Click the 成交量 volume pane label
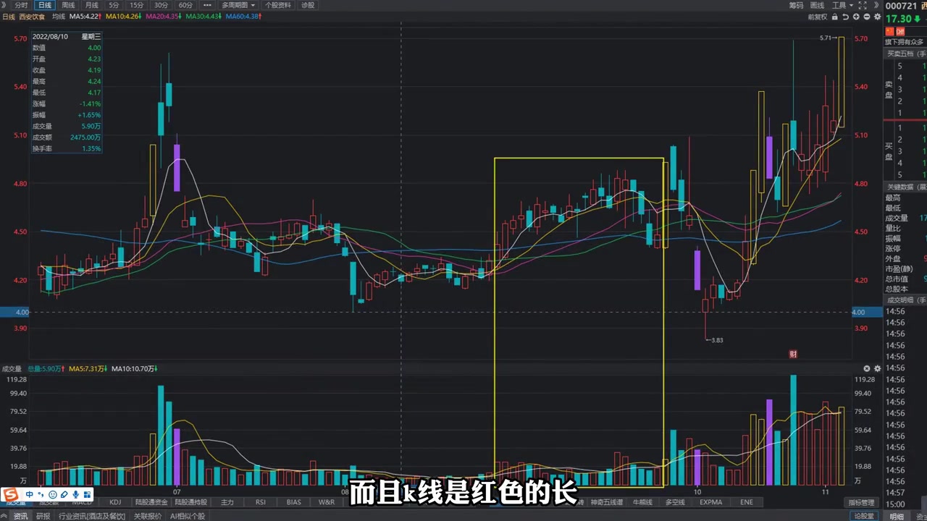 (x=12, y=368)
